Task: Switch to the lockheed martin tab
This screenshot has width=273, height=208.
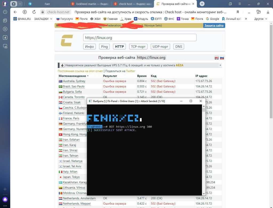Action: pyautogui.click(x=91, y=4)
